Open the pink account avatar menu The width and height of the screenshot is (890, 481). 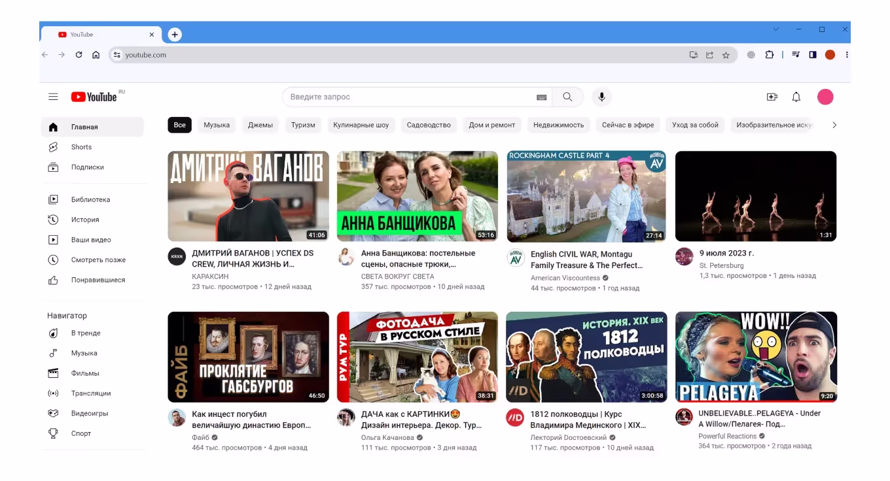click(825, 97)
